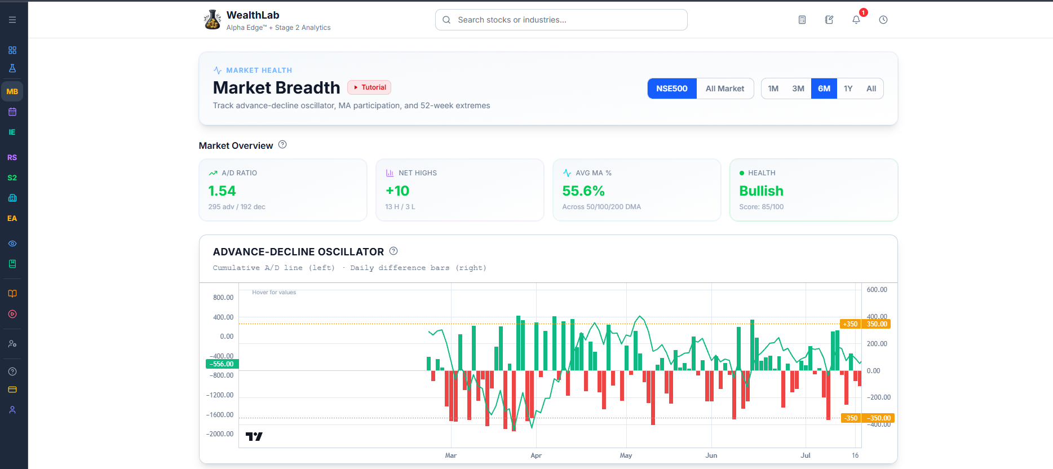Click the search stocks or industries field

point(561,20)
